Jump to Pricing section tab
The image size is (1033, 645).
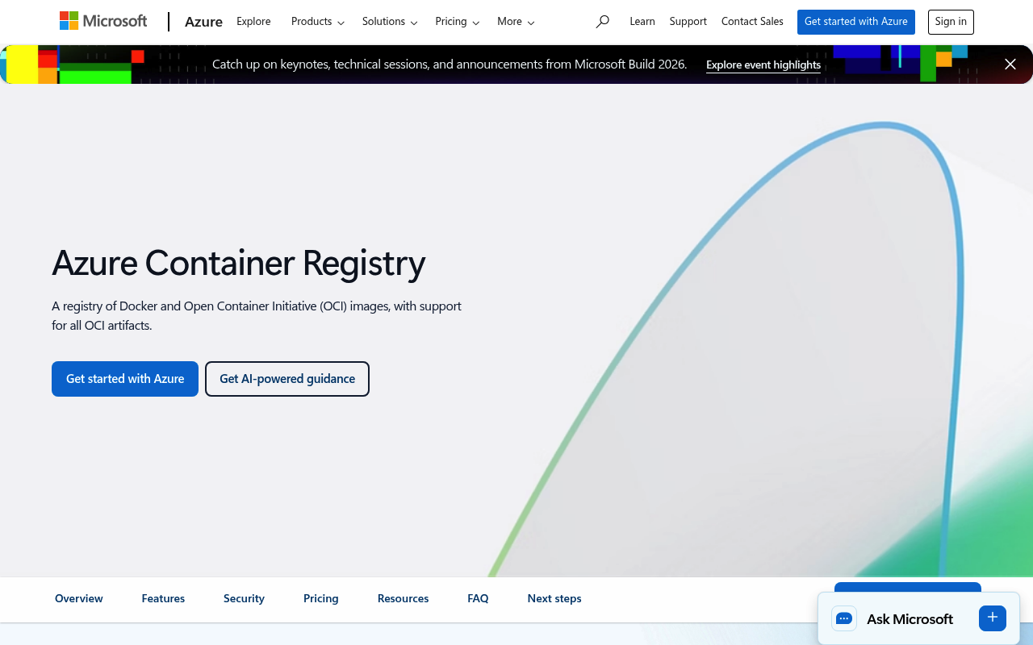(x=321, y=598)
